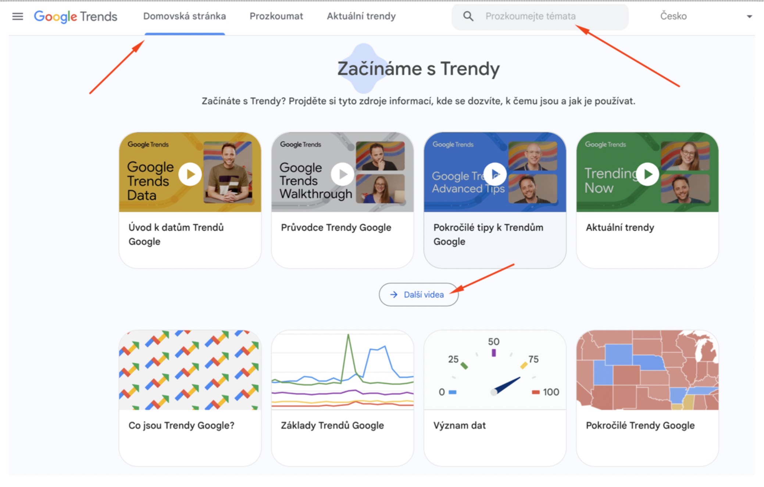764x487 pixels.
Task: Open Co jsou Trendy Google? card
Action: click(190, 397)
